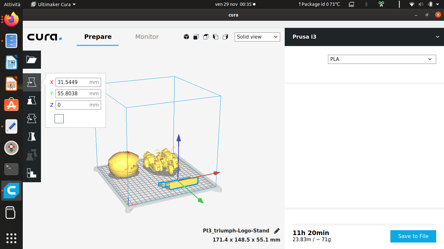444x249 pixels.
Task: Select the Move tool in sidebar
Action: 32,82
